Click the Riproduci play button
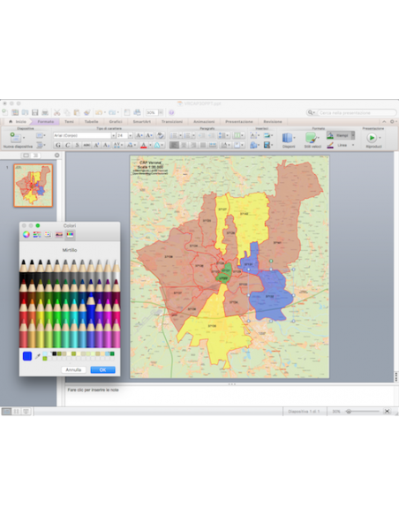Viewport: 399px width, 516px height. pyautogui.click(x=372, y=138)
